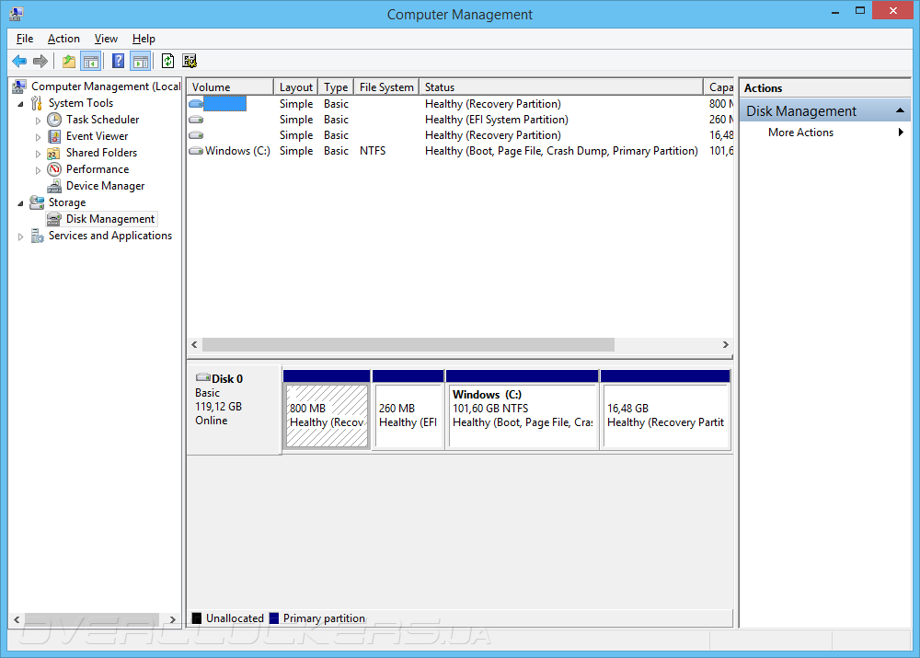Select the Disk Management tree item
The height and width of the screenshot is (658, 920).
pyautogui.click(x=110, y=219)
